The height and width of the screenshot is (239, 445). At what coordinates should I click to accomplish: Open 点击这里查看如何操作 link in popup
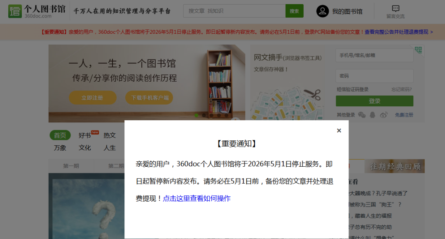pos(197,198)
